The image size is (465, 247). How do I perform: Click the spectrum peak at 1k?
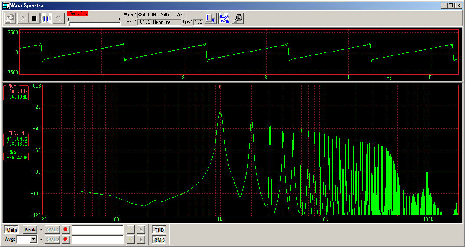220,113
